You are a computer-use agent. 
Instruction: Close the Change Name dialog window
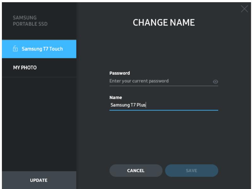tap(244, 9)
